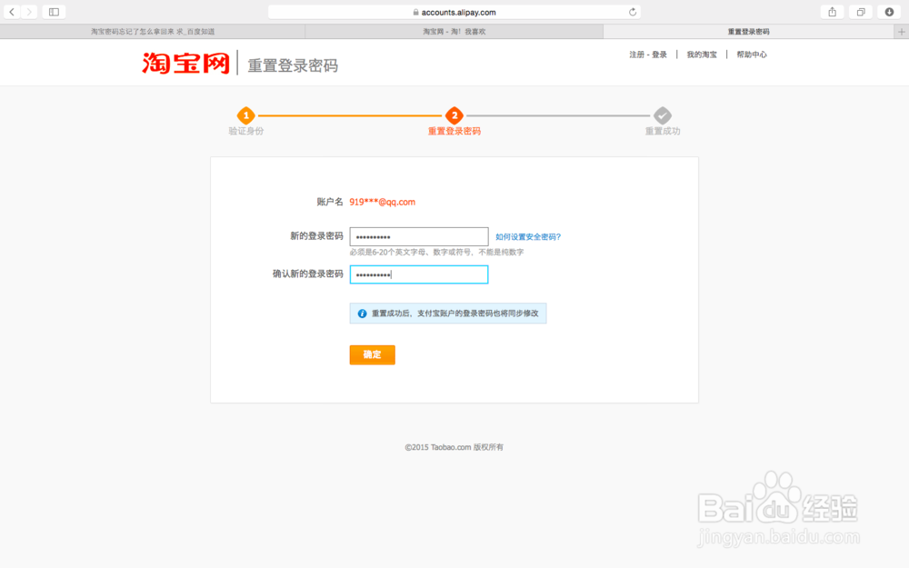Switch to the 淘宝网-淘！我喜欢 tab

(455, 30)
